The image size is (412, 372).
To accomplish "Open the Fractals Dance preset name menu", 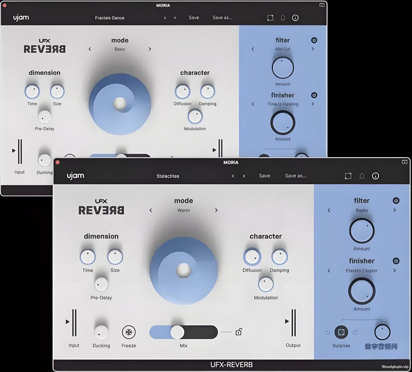I will coord(109,18).
